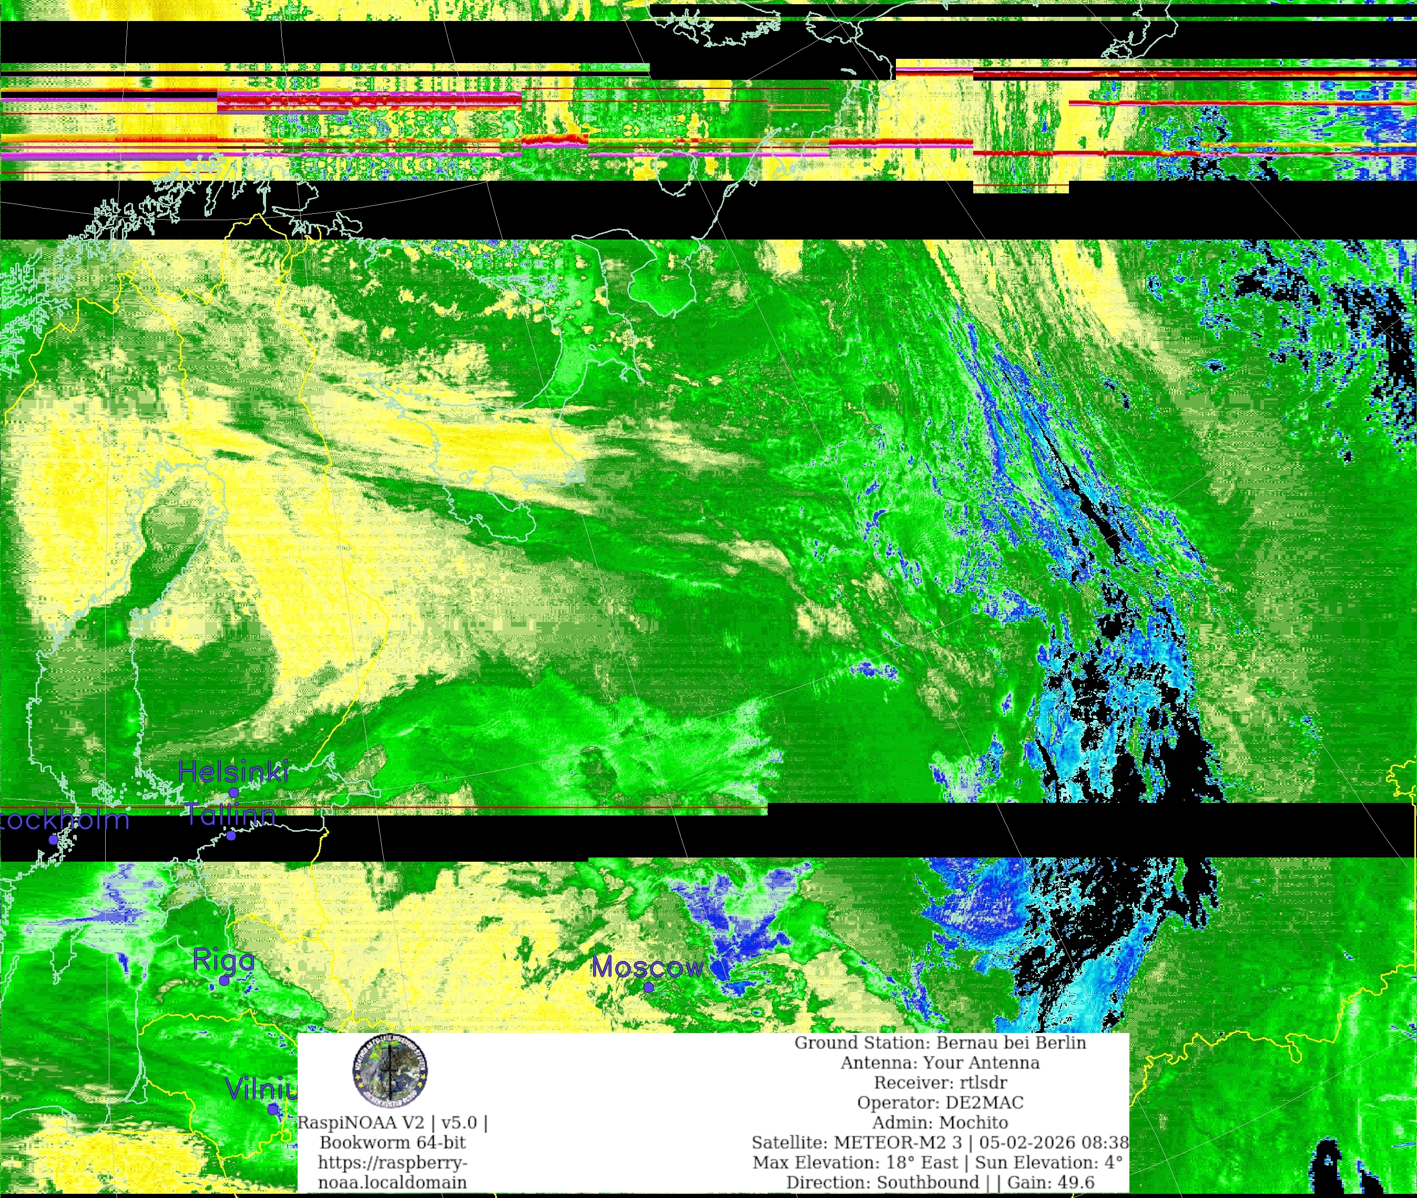Click the Bookworm 64-bit text
This screenshot has height=1198, width=1417.
tap(392, 1142)
